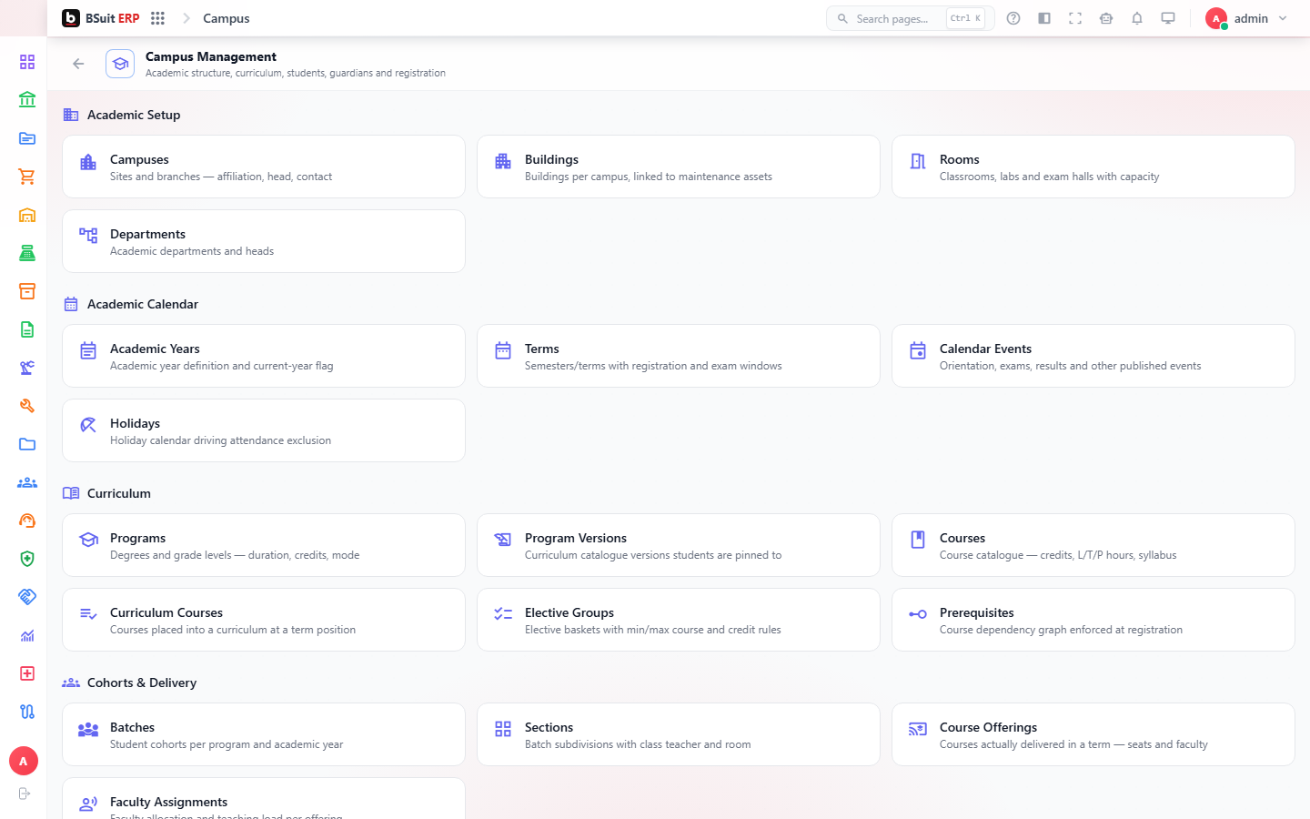Open the help question-mark icon
This screenshot has width=1310, height=819.
[x=1013, y=18]
